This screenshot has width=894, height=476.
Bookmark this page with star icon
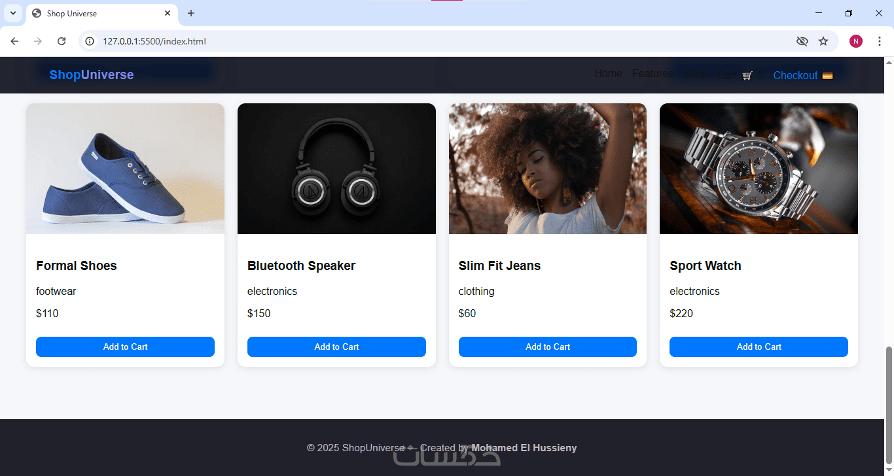[x=823, y=41]
